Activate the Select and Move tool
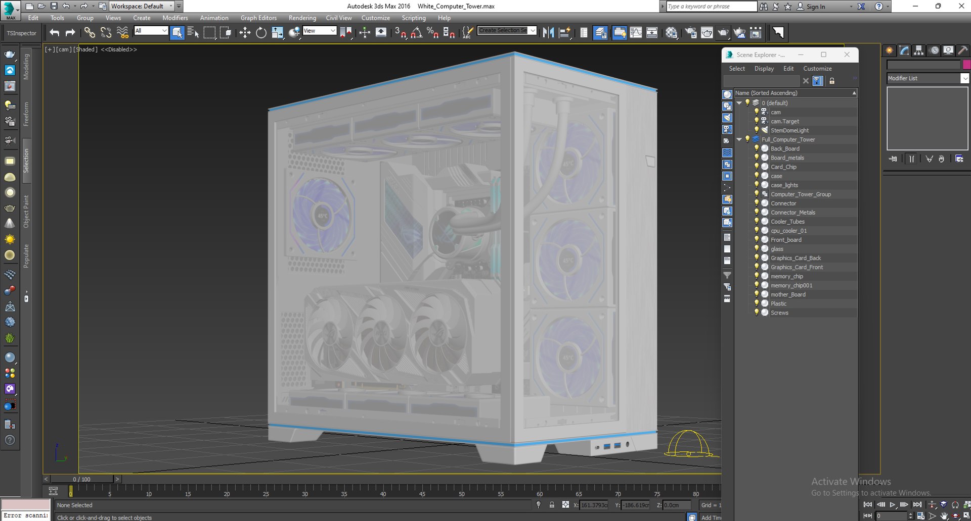Screen dimensions: 971x521 [245, 33]
